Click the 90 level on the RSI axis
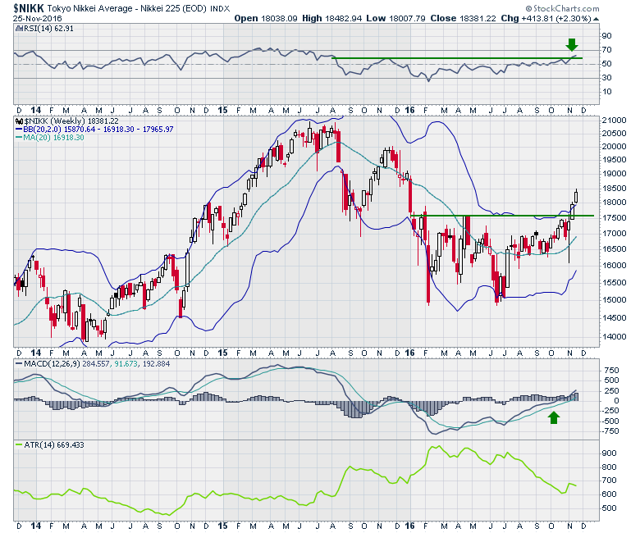Screen dimensions: 640x533 click(606, 36)
